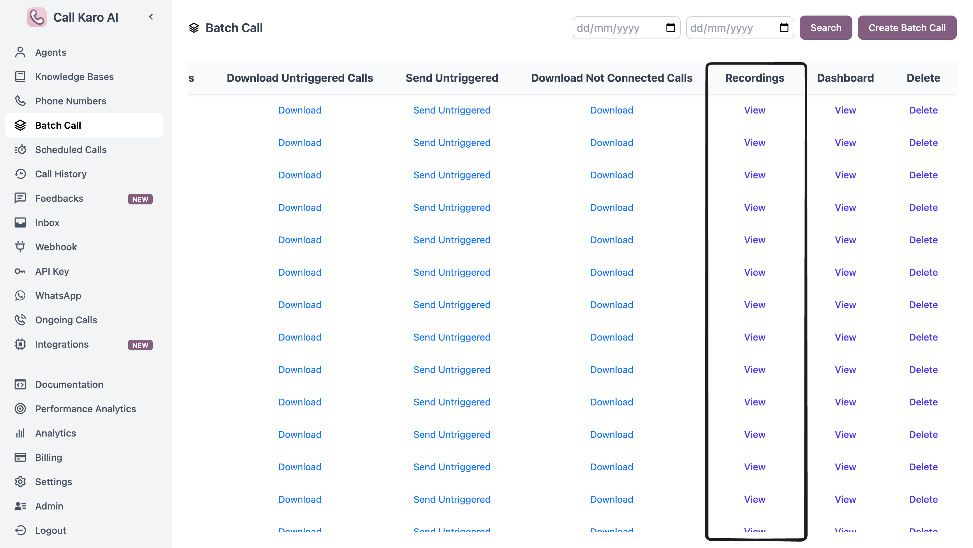This screenshot has width=973, height=548.
Task: Click the Search button
Action: 826,28
